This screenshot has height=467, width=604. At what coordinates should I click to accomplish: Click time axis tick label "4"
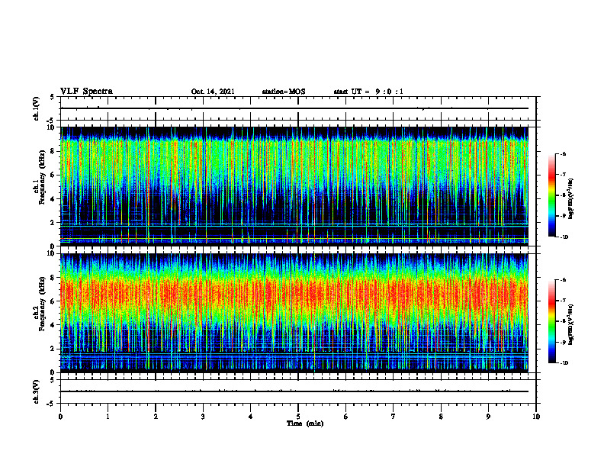(251, 417)
